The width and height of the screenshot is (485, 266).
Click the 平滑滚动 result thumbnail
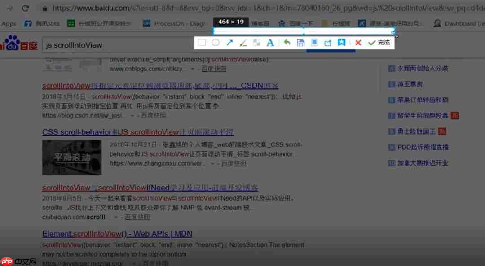(x=71, y=157)
